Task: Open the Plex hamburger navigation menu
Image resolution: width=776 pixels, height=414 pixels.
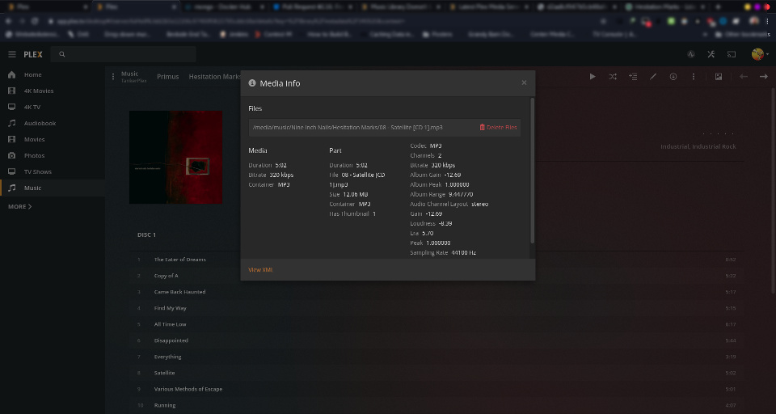Action: coord(12,54)
